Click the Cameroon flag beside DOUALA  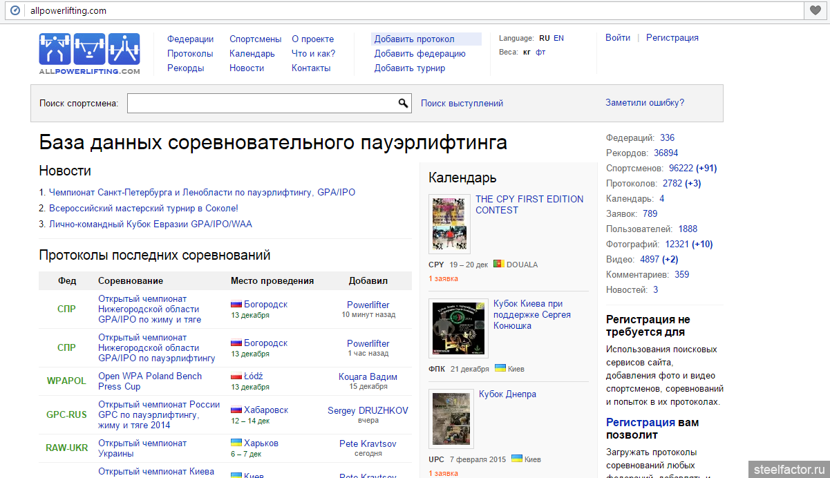[498, 264]
